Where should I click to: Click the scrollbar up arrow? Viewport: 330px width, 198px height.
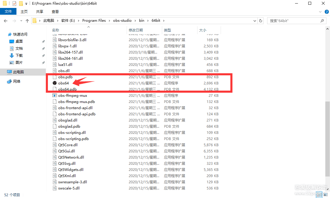coord(327,29)
